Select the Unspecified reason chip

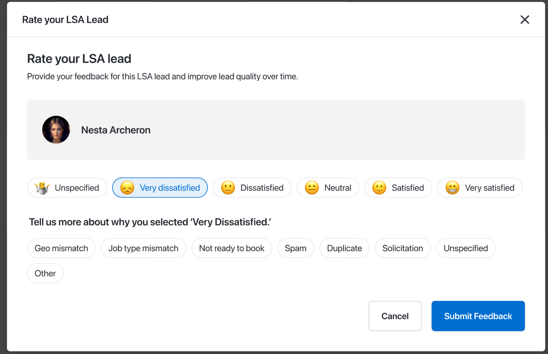pos(466,248)
